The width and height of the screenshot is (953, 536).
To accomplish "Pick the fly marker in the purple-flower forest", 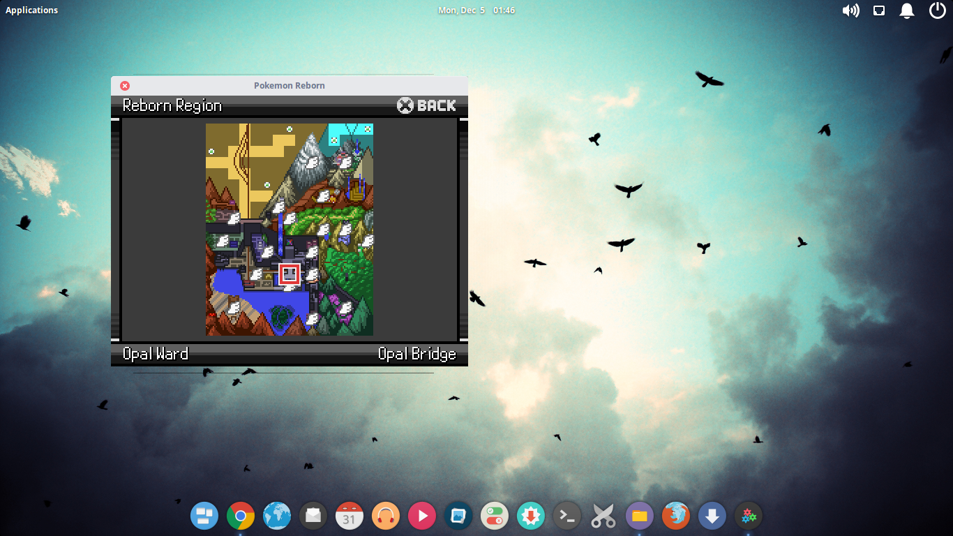I will tap(345, 307).
